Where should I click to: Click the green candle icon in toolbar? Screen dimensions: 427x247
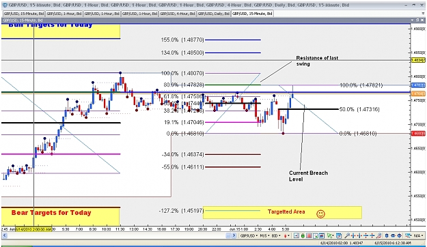(x=303, y=235)
